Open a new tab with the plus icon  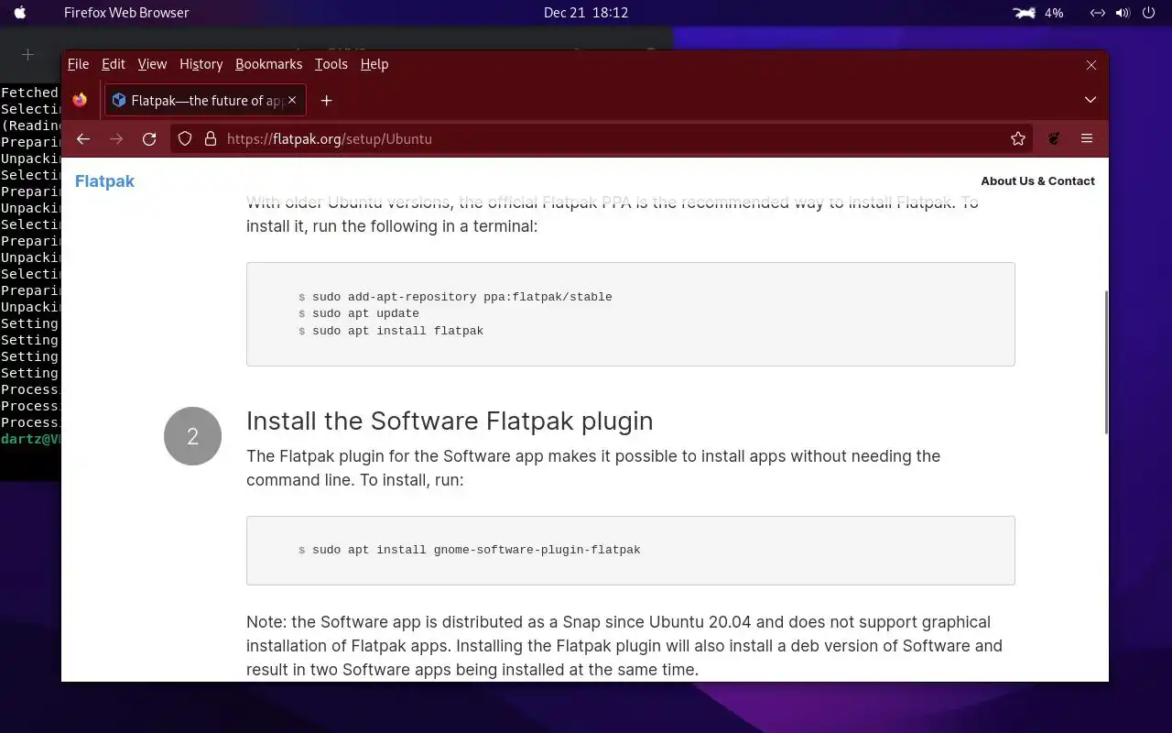pos(326,100)
